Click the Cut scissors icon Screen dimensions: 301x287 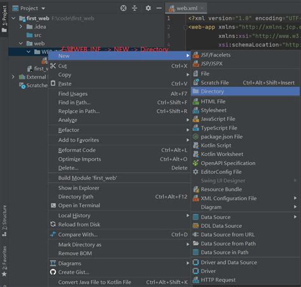click(53, 66)
